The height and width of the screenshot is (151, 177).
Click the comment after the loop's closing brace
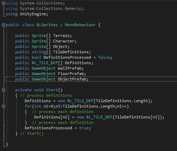tap(63, 123)
